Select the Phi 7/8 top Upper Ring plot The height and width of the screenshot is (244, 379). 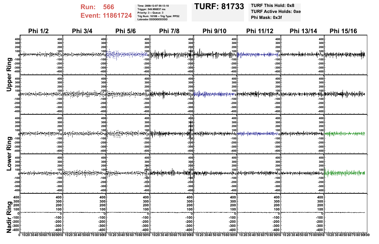(172, 55)
